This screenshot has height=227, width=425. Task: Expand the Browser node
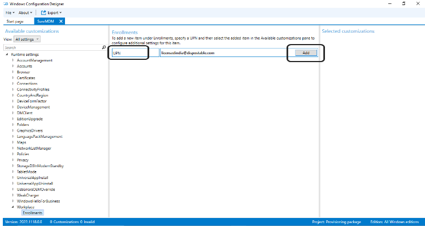tap(13, 72)
